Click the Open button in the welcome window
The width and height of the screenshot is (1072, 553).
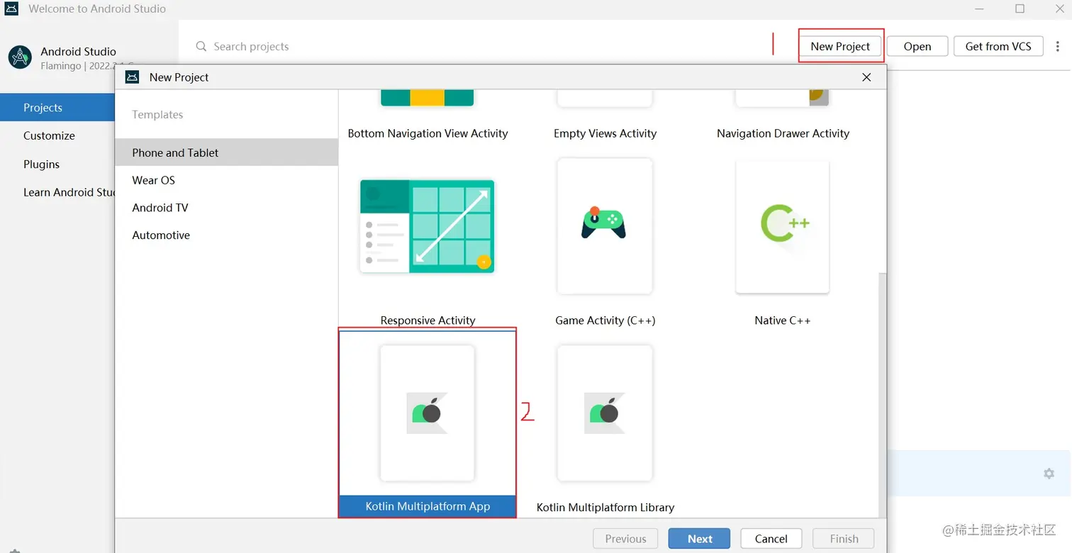pyautogui.click(x=917, y=46)
